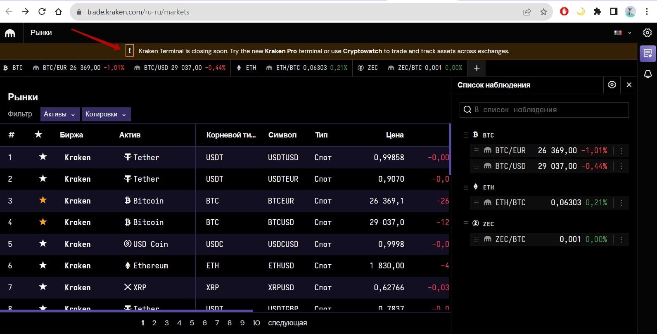Sort table by Цена column header
Viewport: 657px width, 334px height.
[x=395, y=135]
